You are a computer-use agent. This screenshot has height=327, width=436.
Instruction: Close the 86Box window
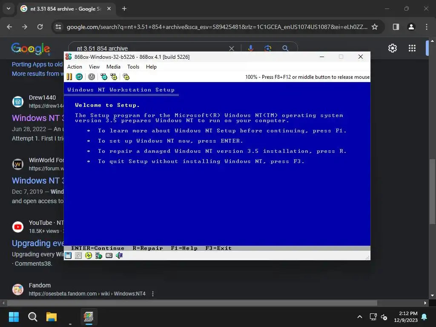coord(361,57)
